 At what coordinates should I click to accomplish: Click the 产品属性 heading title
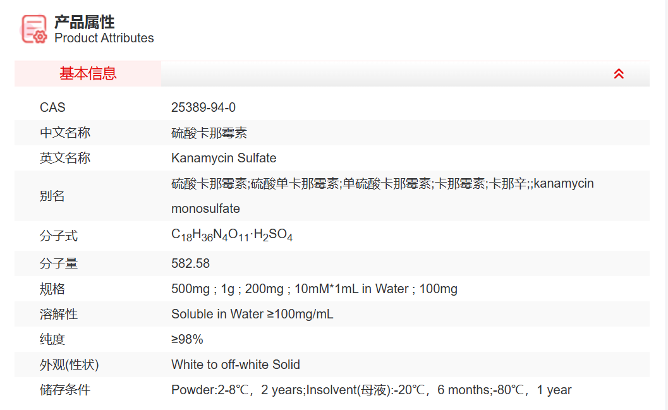[84, 22]
